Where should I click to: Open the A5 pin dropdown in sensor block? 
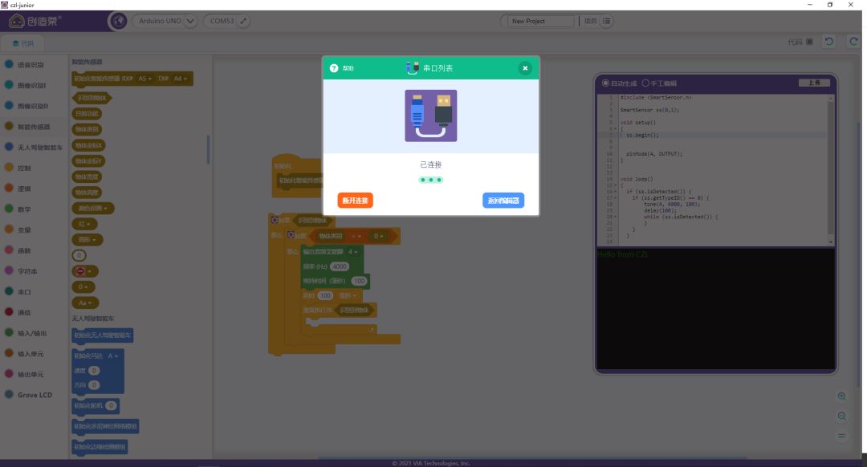144,79
